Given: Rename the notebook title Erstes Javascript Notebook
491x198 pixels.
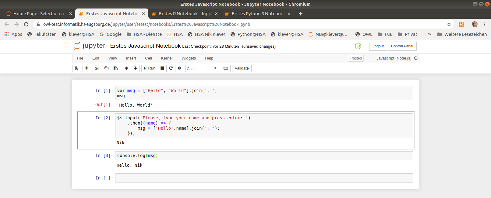Looking at the screenshot, I should [x=145, y=46].
